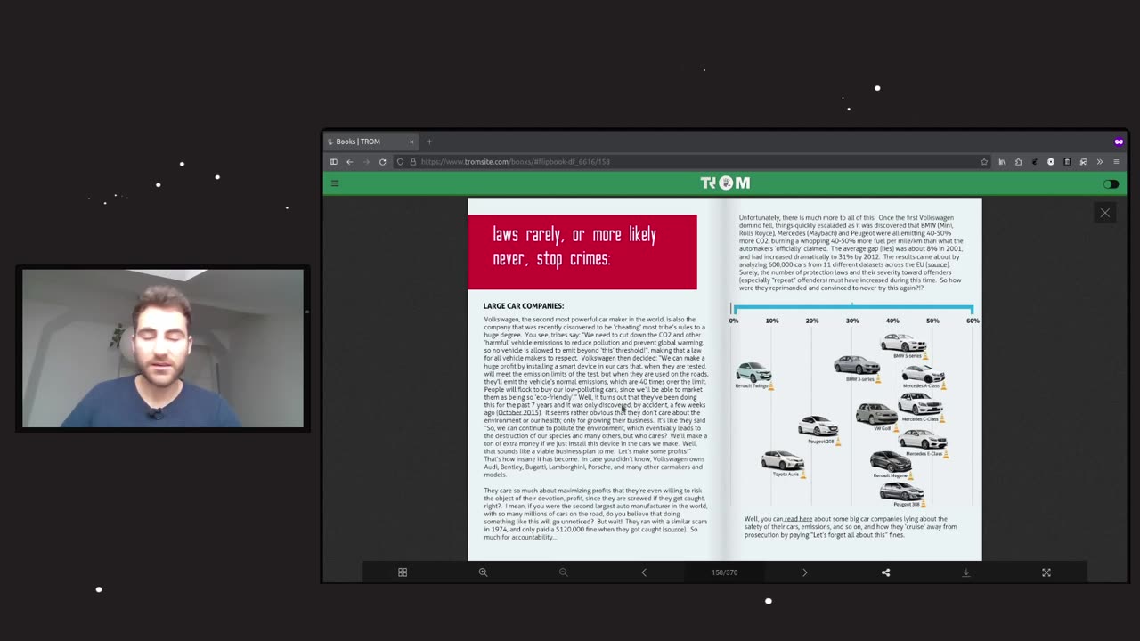This screenshot has height=641, width=1140.
Task: Select the Books | TROM browser tab
Action: 372,142
